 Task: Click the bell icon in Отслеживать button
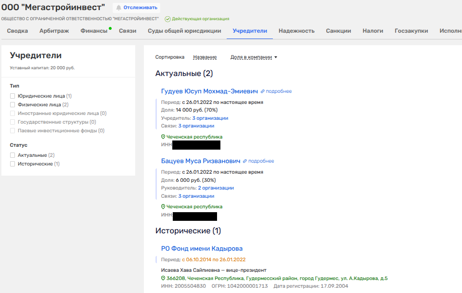click(x=118, y=8)
